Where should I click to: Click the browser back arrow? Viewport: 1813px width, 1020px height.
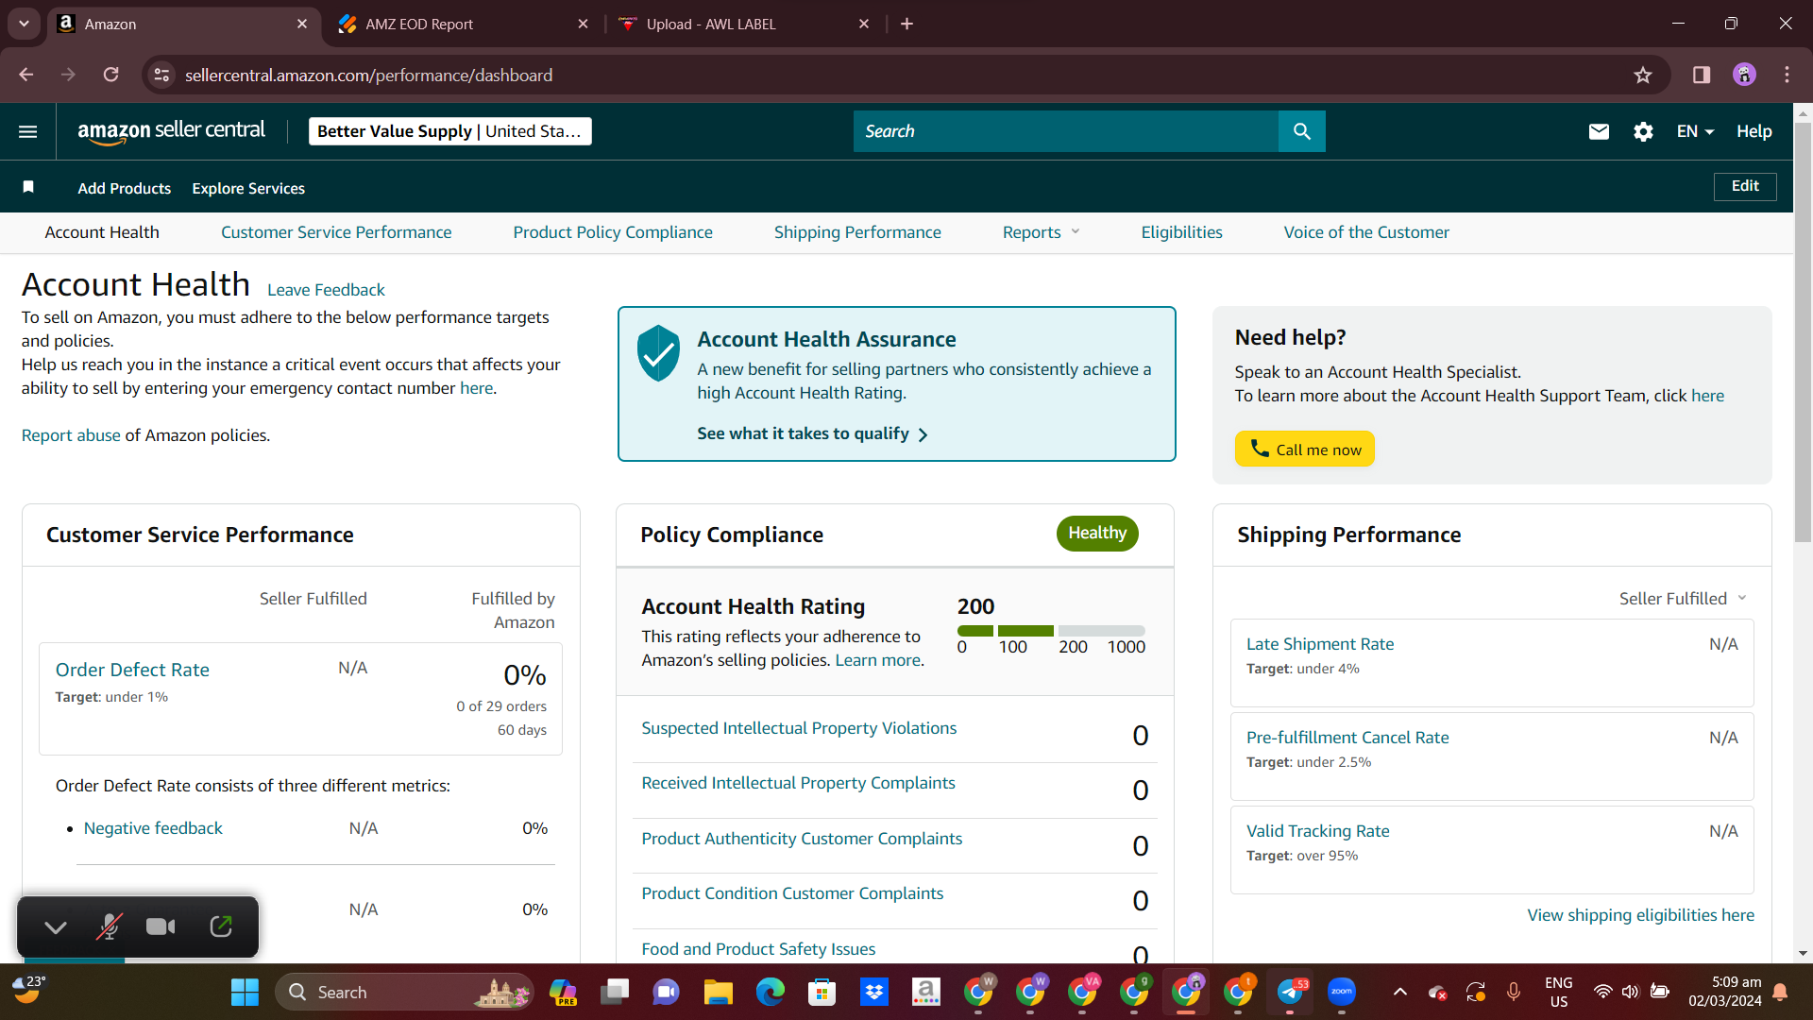coord(26,75)
